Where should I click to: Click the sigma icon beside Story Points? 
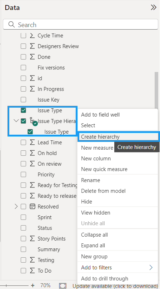pos(32,238)
